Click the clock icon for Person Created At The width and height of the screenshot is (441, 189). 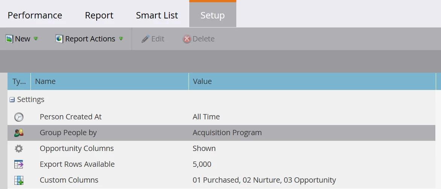pyautogui.click(x=19, y=117)
